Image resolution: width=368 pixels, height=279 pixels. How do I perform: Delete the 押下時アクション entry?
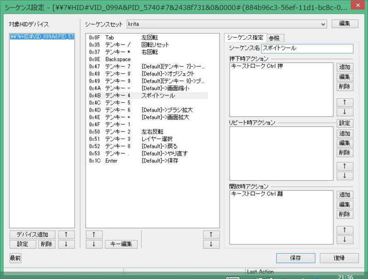(345, 86)
